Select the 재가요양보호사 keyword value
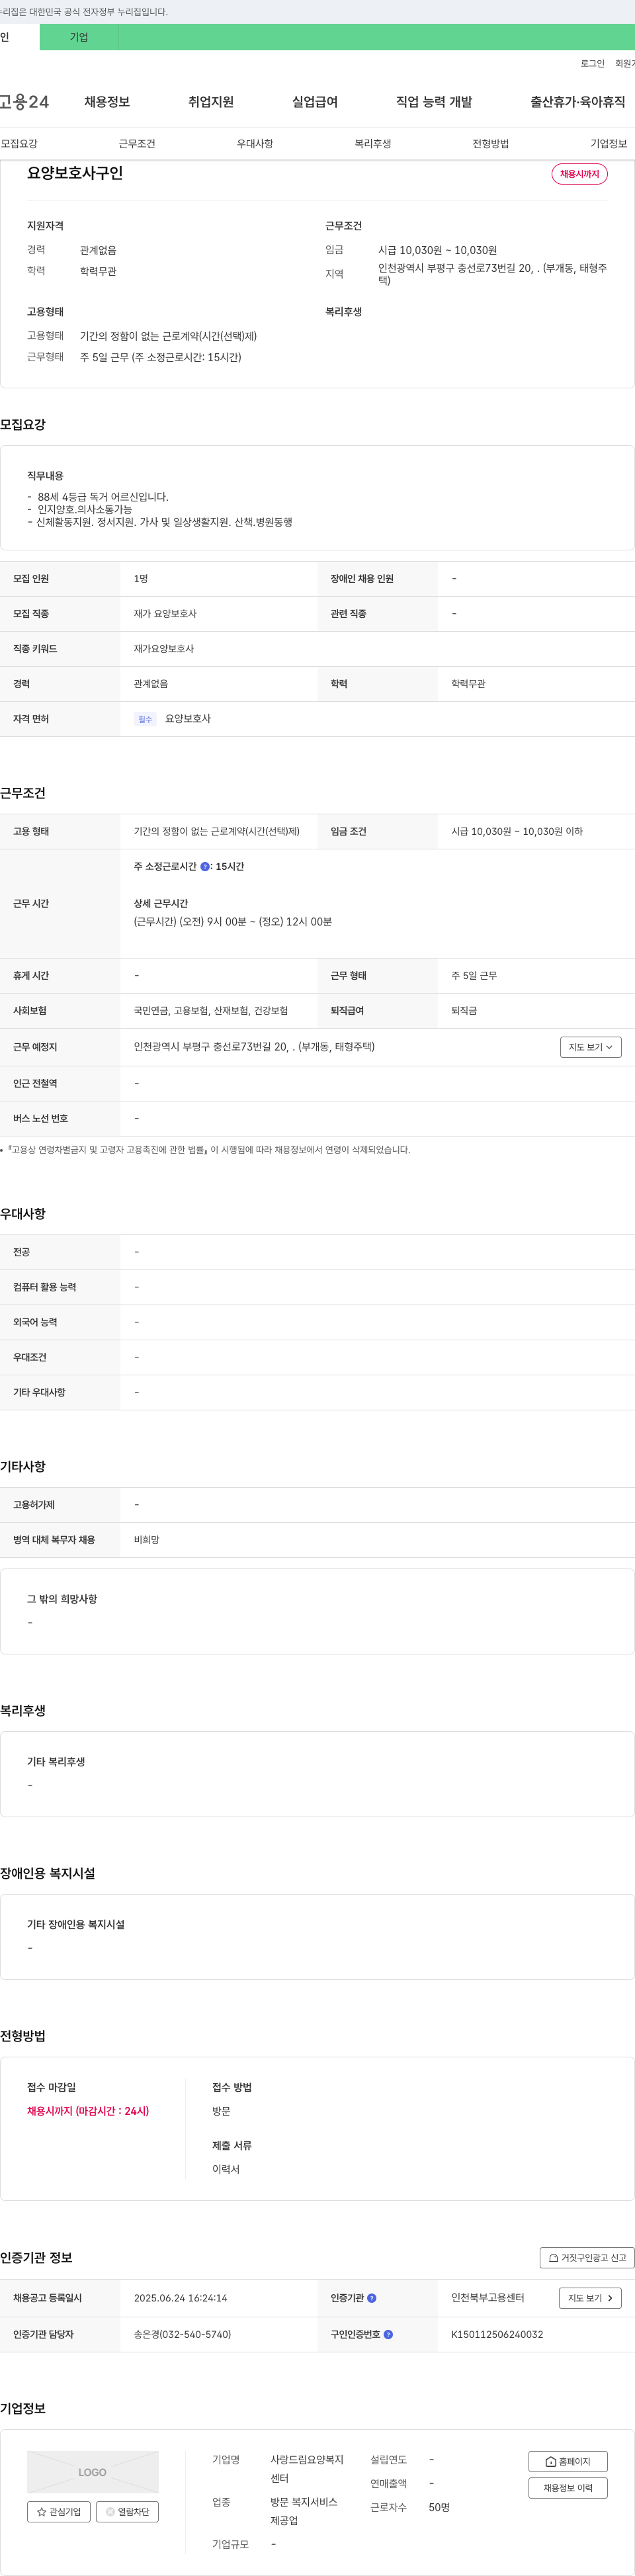 164,649
